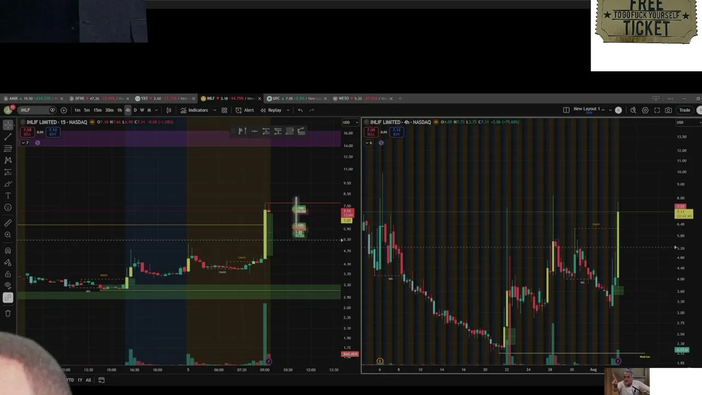Open the candlestick chart style selector

click(x=169, y=110)
